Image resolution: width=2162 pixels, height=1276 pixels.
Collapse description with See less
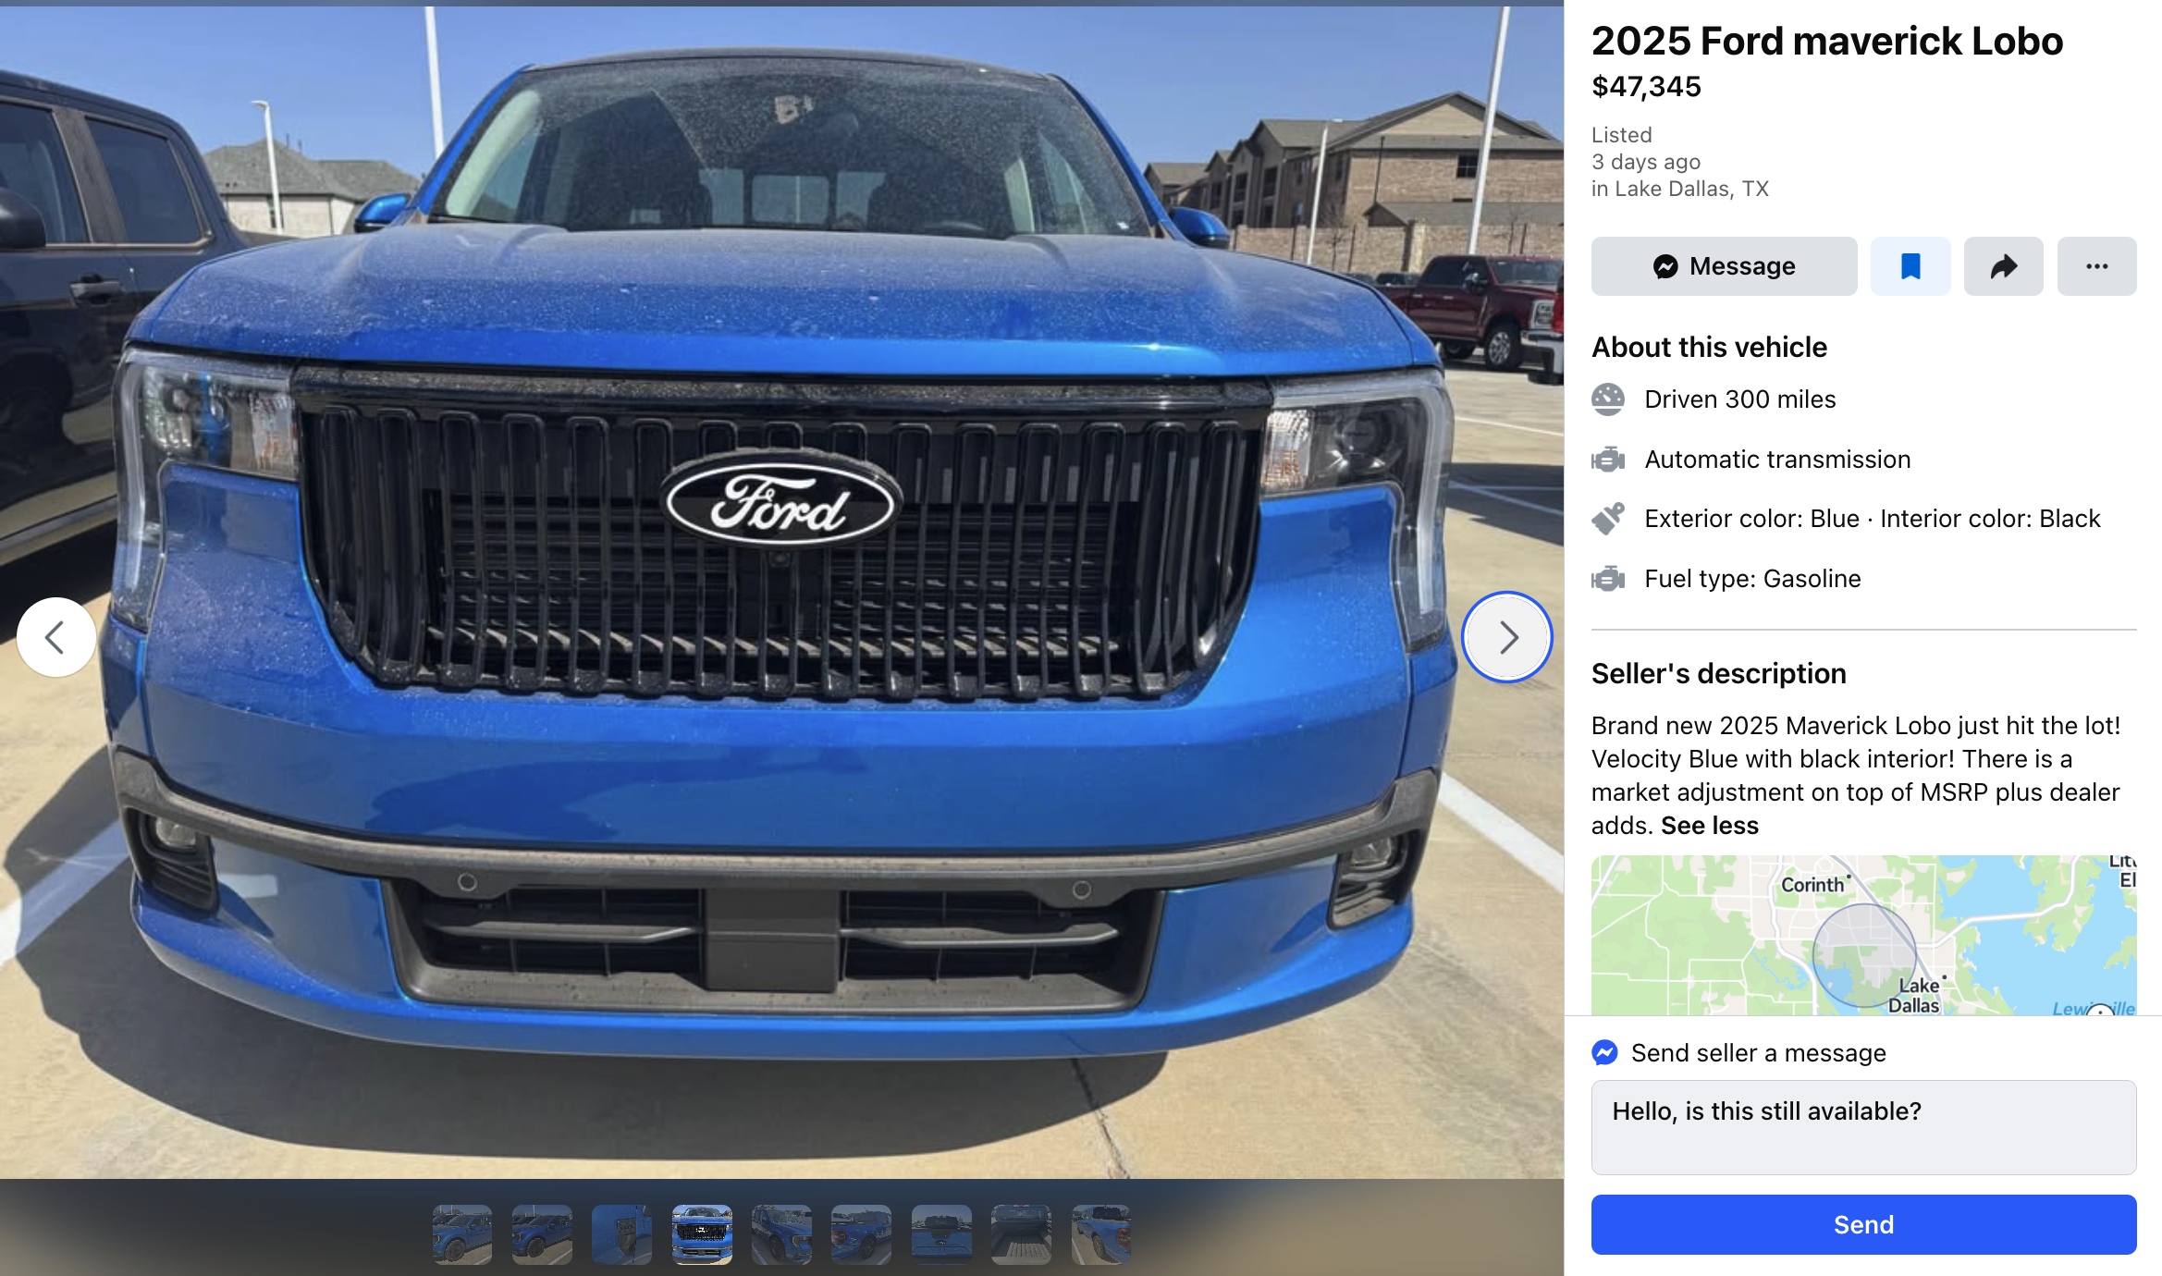coord(1710,826)
